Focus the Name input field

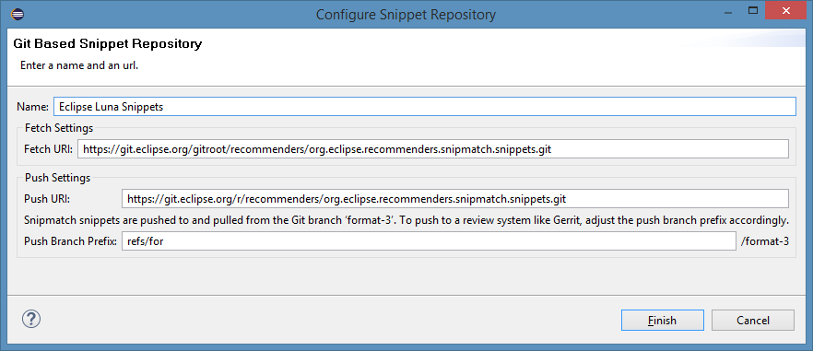pyautogui.click(x=424, y=107)
